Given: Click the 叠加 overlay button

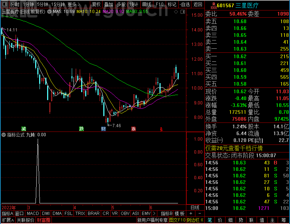Looking at the screenshot, I should point(108,4).
